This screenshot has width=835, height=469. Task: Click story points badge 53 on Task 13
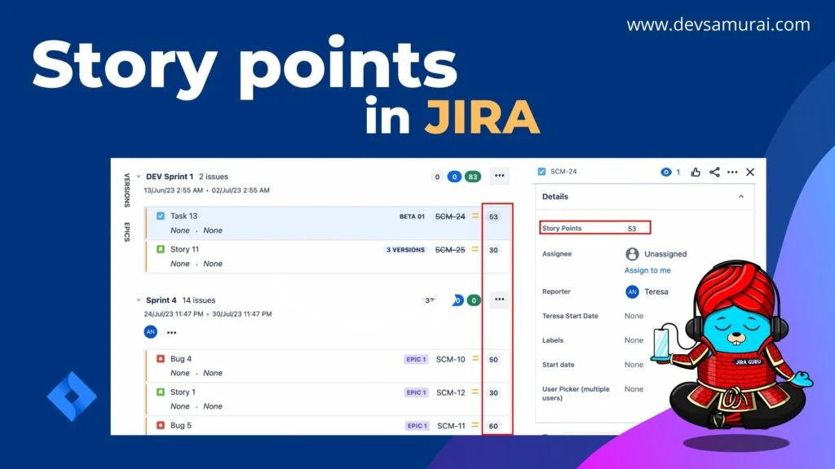point(493,217)
